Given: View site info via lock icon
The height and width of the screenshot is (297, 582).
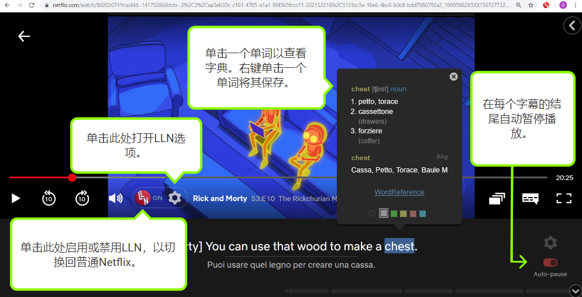Looking at the screenshot, I should [x=46, y=5].
